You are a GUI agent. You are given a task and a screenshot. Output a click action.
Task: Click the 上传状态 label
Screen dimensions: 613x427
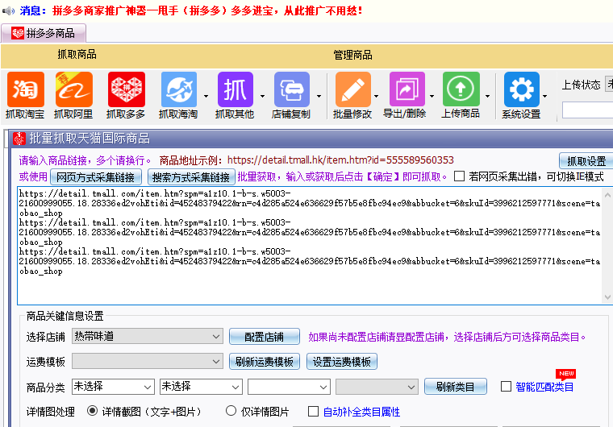click(x=581, y=85)
